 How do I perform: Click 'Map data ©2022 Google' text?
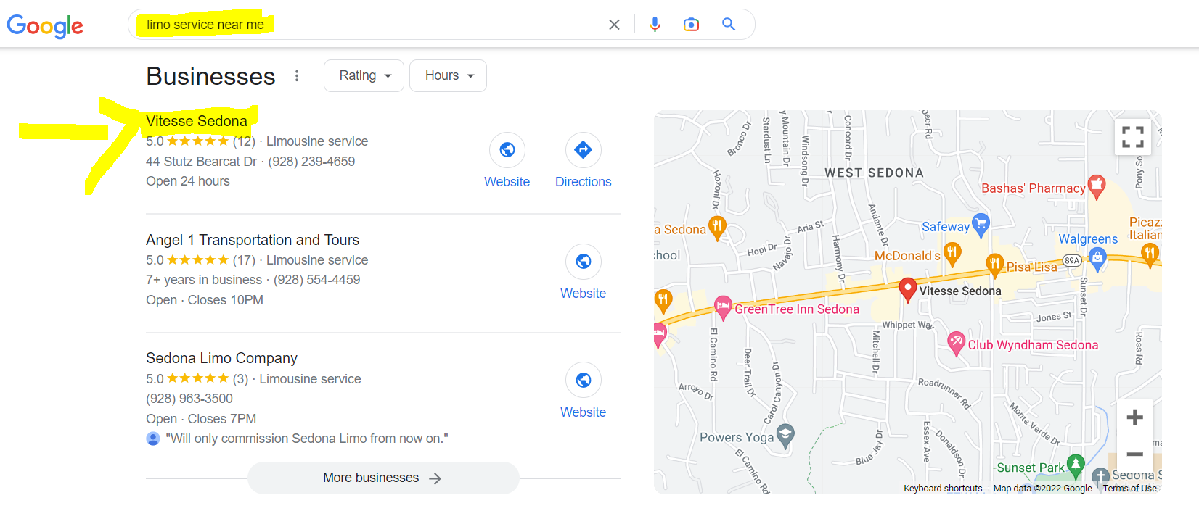[1042, 489]
